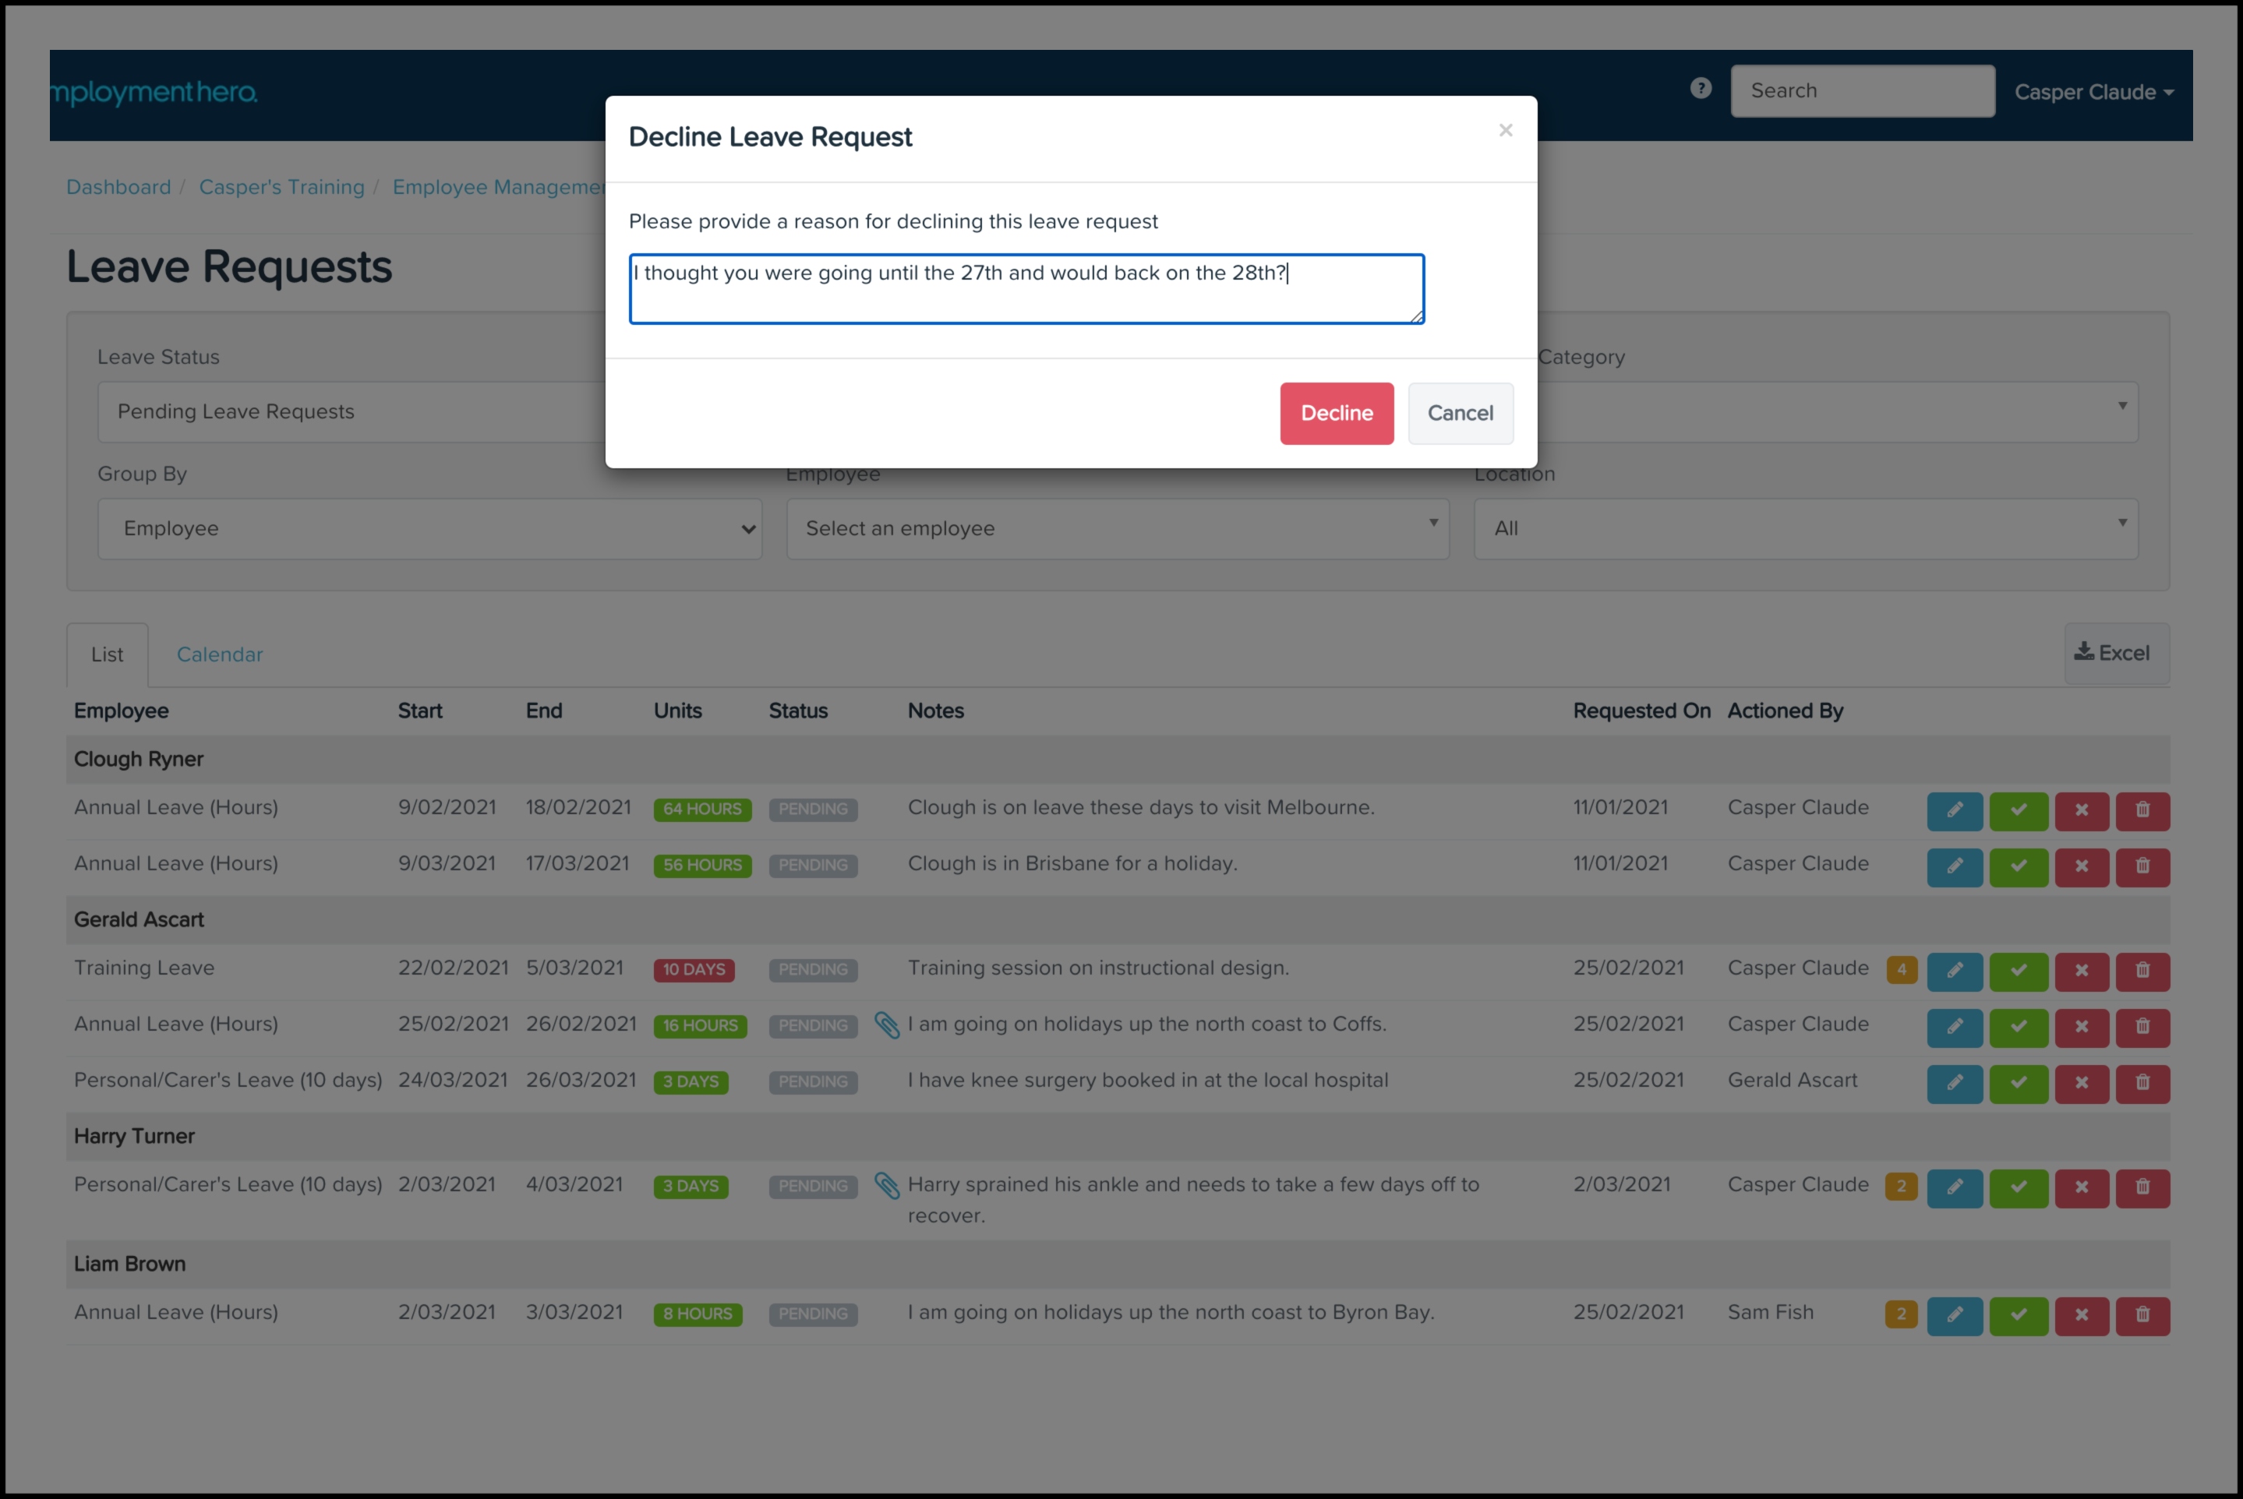The image size is (2243, 1499).
Task: Switch to the Calendar tab
Action: click(219, 655)
